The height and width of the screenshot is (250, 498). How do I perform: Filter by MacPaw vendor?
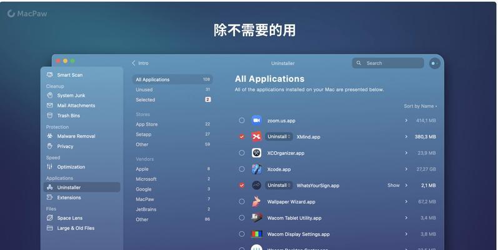click(172, 199)
